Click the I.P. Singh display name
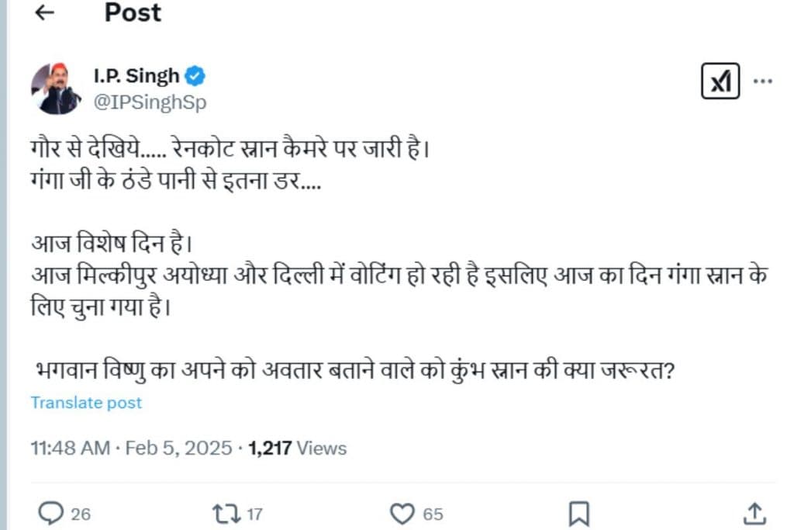The image size is (794, 530). pos(136,76)
